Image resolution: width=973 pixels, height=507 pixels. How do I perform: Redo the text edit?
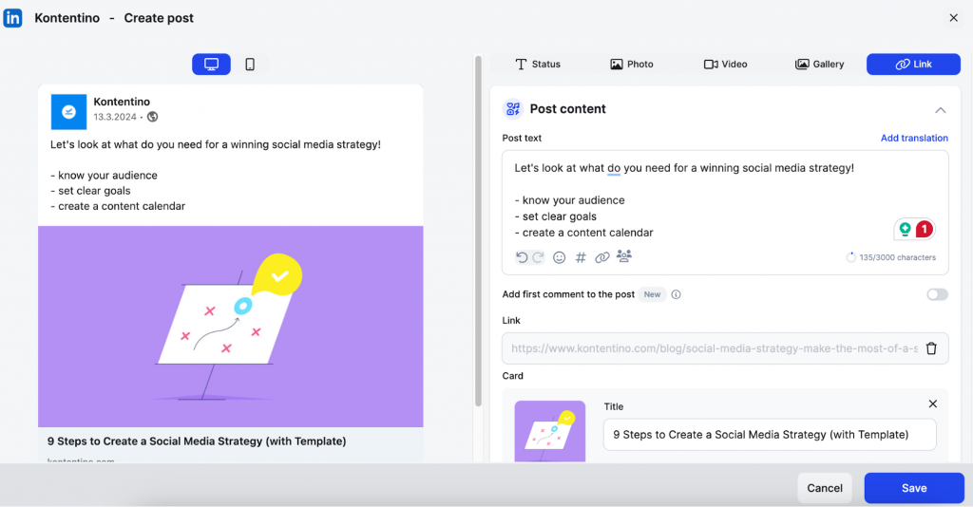tap(538, 257)
